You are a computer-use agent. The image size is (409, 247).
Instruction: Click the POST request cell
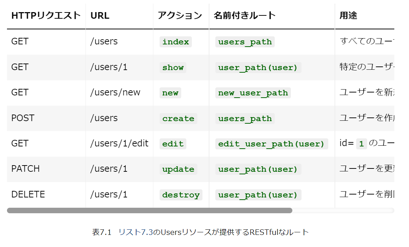click(23, 118)
